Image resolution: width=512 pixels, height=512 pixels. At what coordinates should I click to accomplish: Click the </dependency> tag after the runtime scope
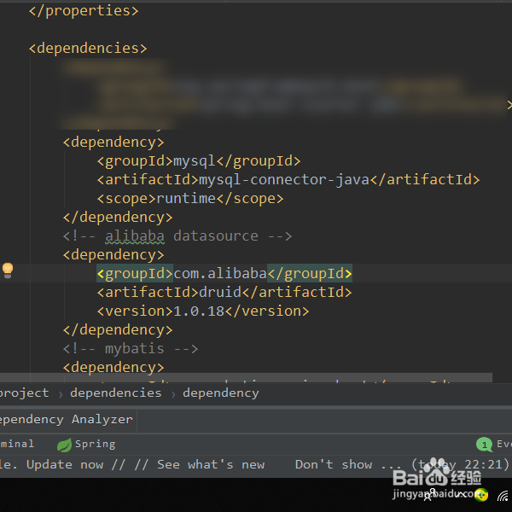pyautogui.click(x=118, y=217)
